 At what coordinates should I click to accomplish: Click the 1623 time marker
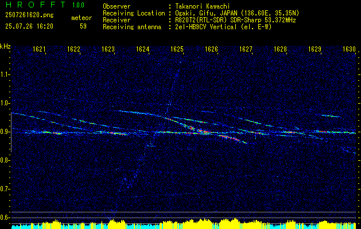coord(108,49)
